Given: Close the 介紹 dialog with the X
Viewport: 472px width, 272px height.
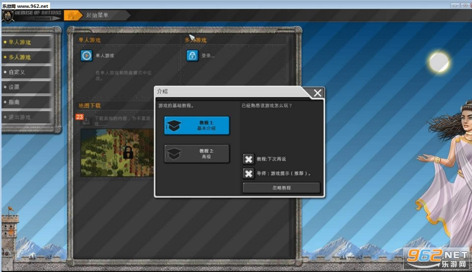Looking at the screenshot, I should coord(317,93).
